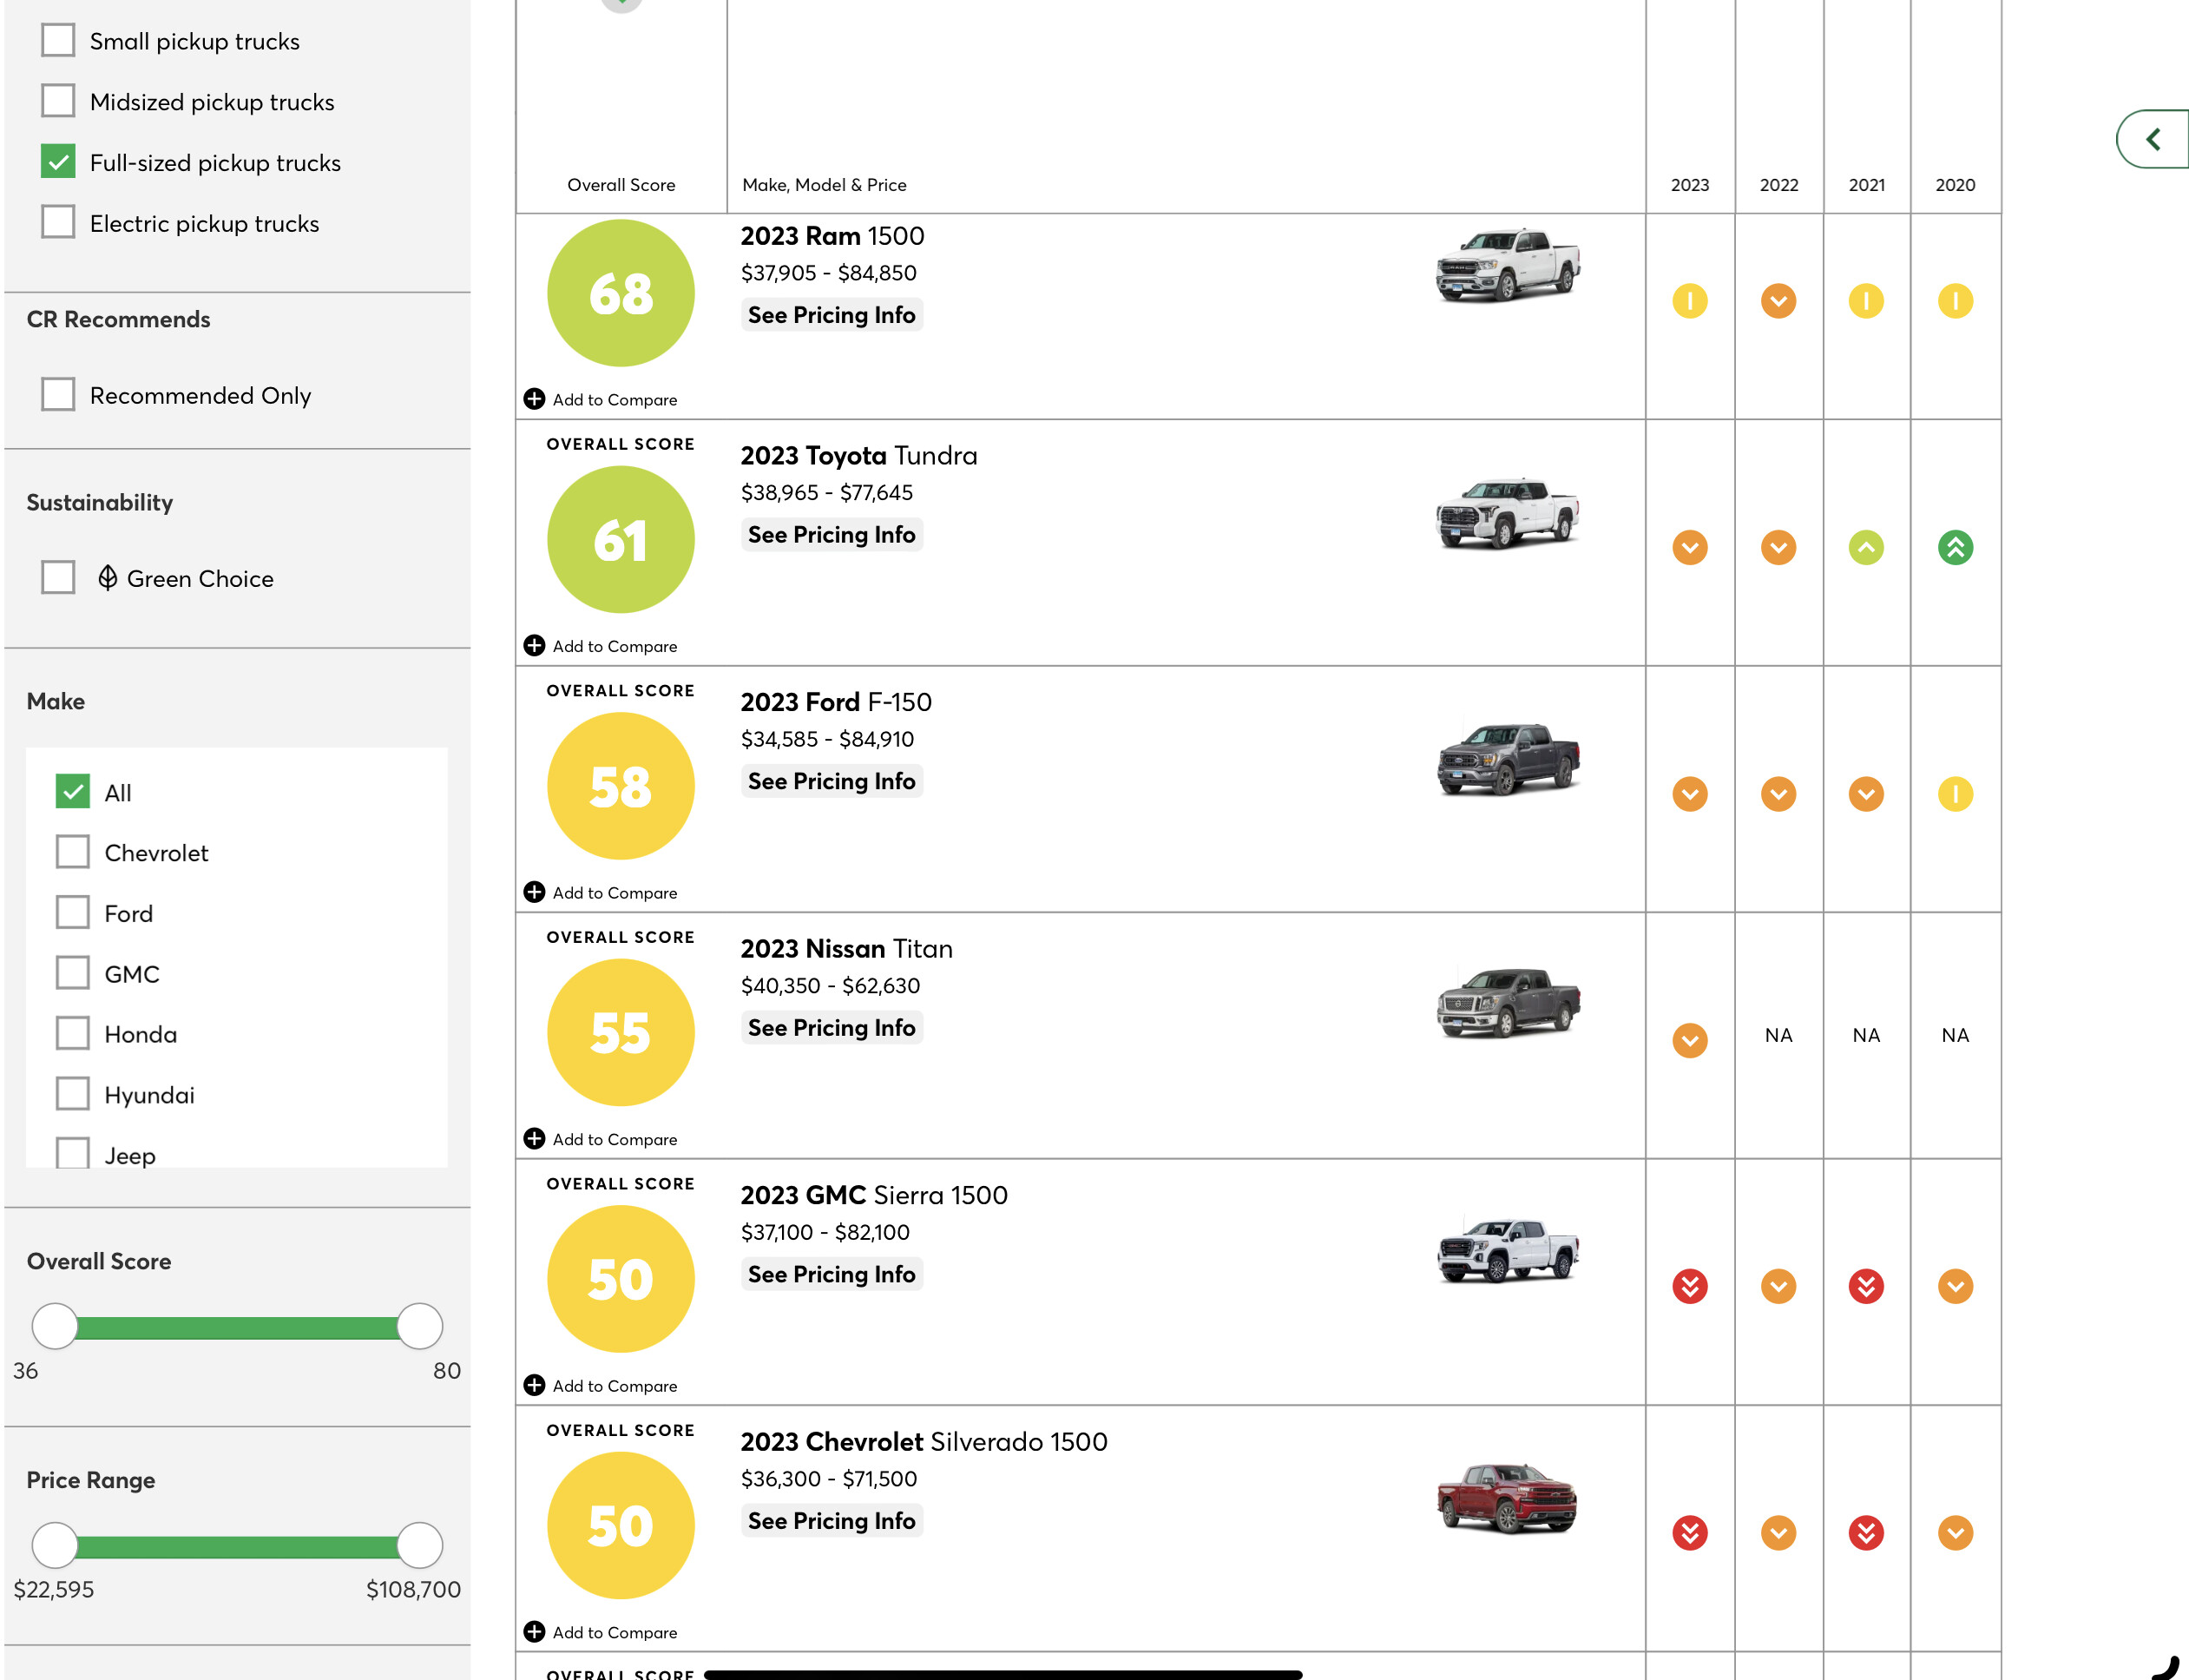
Task: Check the Chevrolet make filter
Action: pos(72,852)
